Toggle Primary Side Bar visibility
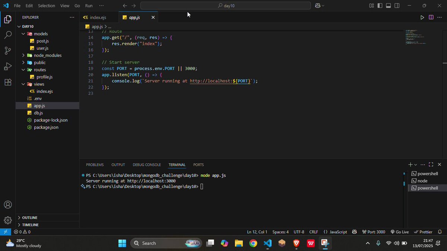Viewport: 447px width, 251px height. [380, 6]
